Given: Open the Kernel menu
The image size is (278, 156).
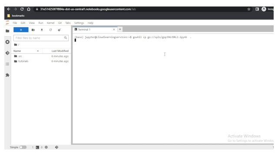Looking at the screenshot, I should [x=50, y=23].
